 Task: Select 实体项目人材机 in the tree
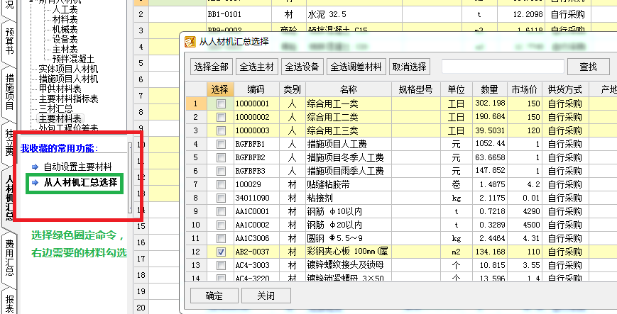click(68, 69)
